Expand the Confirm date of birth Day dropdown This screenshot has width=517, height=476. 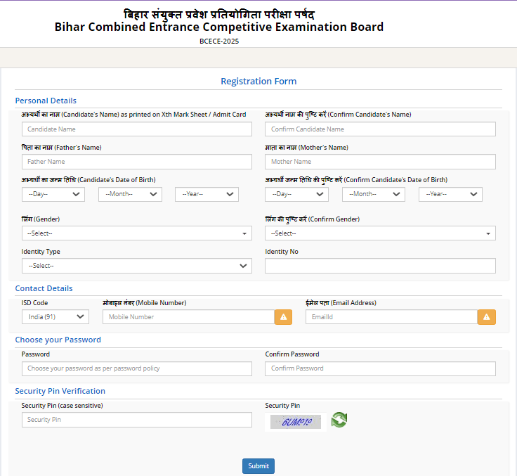(296, 194)
